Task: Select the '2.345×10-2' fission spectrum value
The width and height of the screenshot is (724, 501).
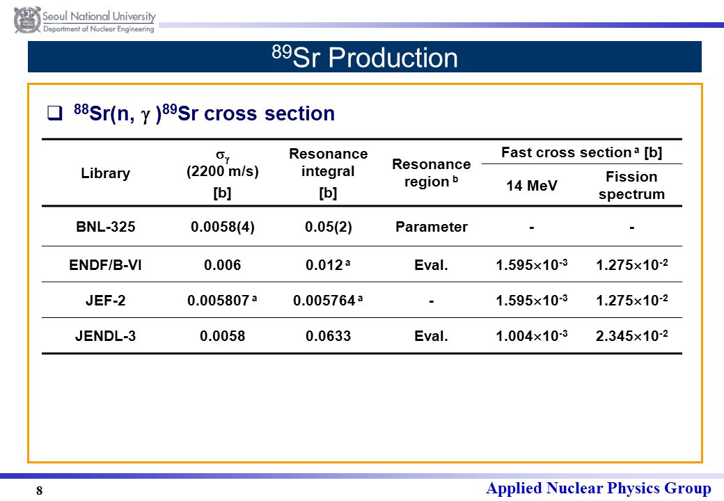Action: click(631, 335)
